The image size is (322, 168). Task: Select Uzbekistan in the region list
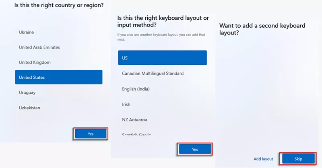pos(30,108)
